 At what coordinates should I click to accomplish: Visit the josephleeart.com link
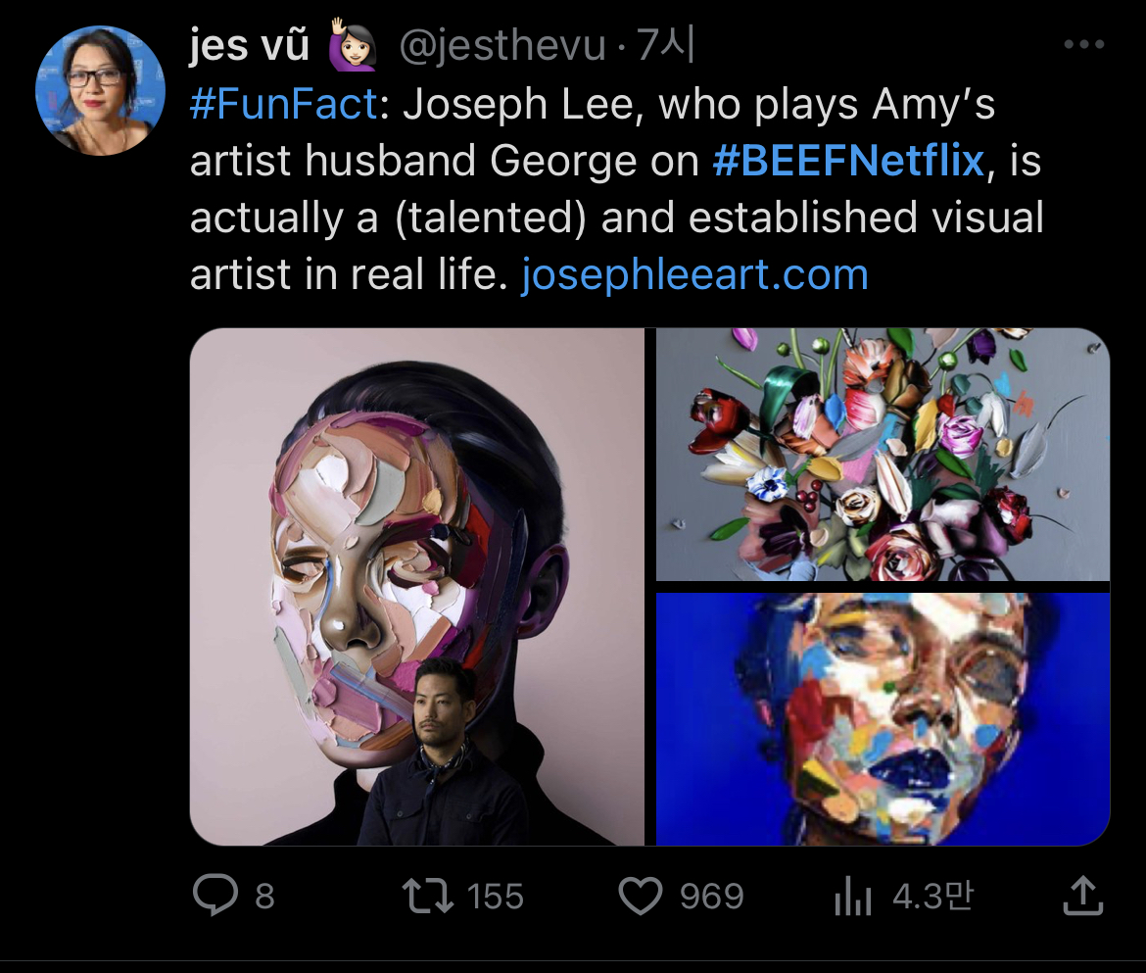click(694, 275)
